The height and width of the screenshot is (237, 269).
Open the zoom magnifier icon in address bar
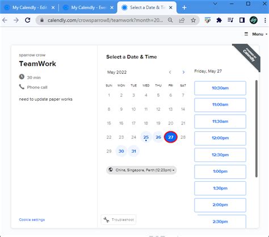pyautogui.click(x=170, y=20)
